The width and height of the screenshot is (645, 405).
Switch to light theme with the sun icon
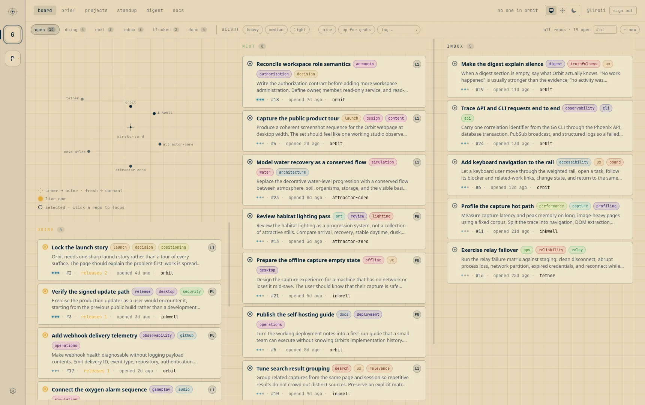click(x=562, y=10)
